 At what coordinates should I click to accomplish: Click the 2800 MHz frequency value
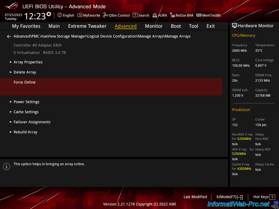pos(239,51)
